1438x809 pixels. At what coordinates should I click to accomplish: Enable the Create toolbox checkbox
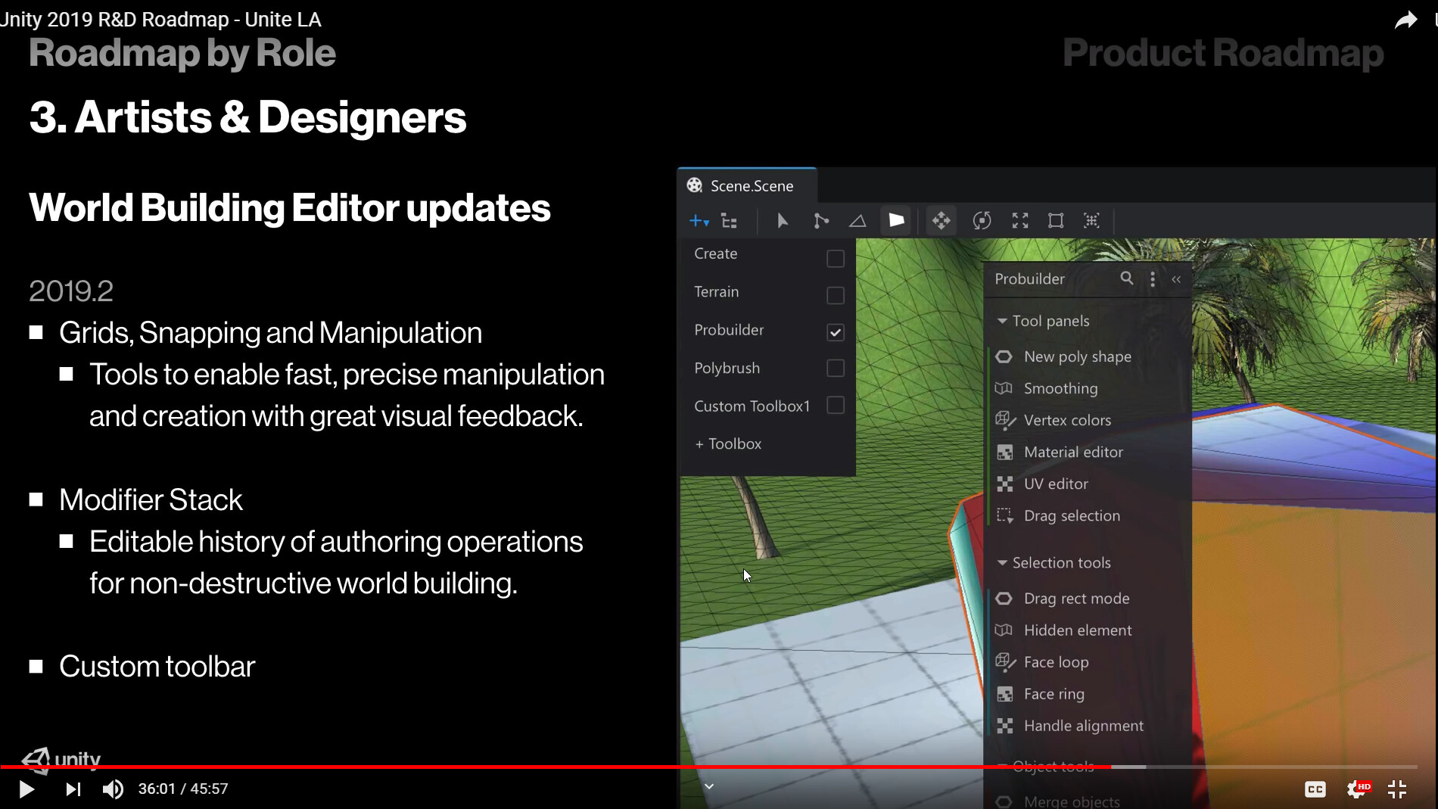(x=836, y=258)
